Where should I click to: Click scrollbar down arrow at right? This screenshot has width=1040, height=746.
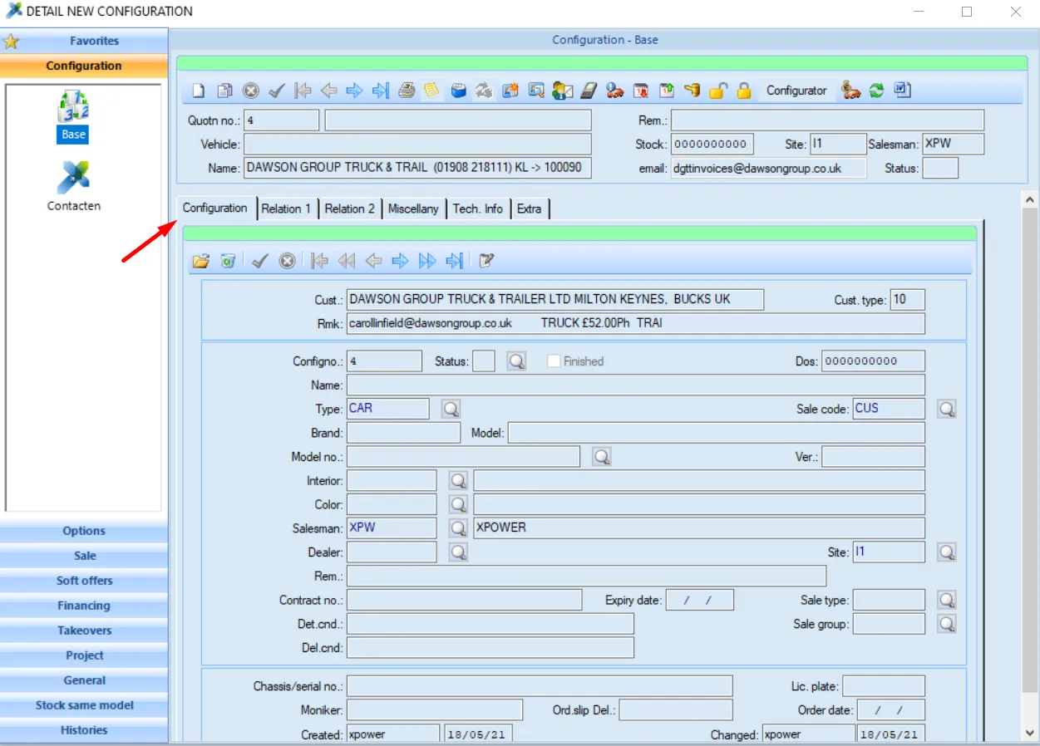pyautogui.click(x=1030, y=732)
